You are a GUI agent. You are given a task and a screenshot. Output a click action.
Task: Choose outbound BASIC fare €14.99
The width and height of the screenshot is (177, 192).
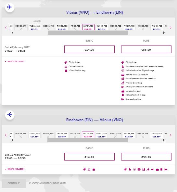coord(89,49)
